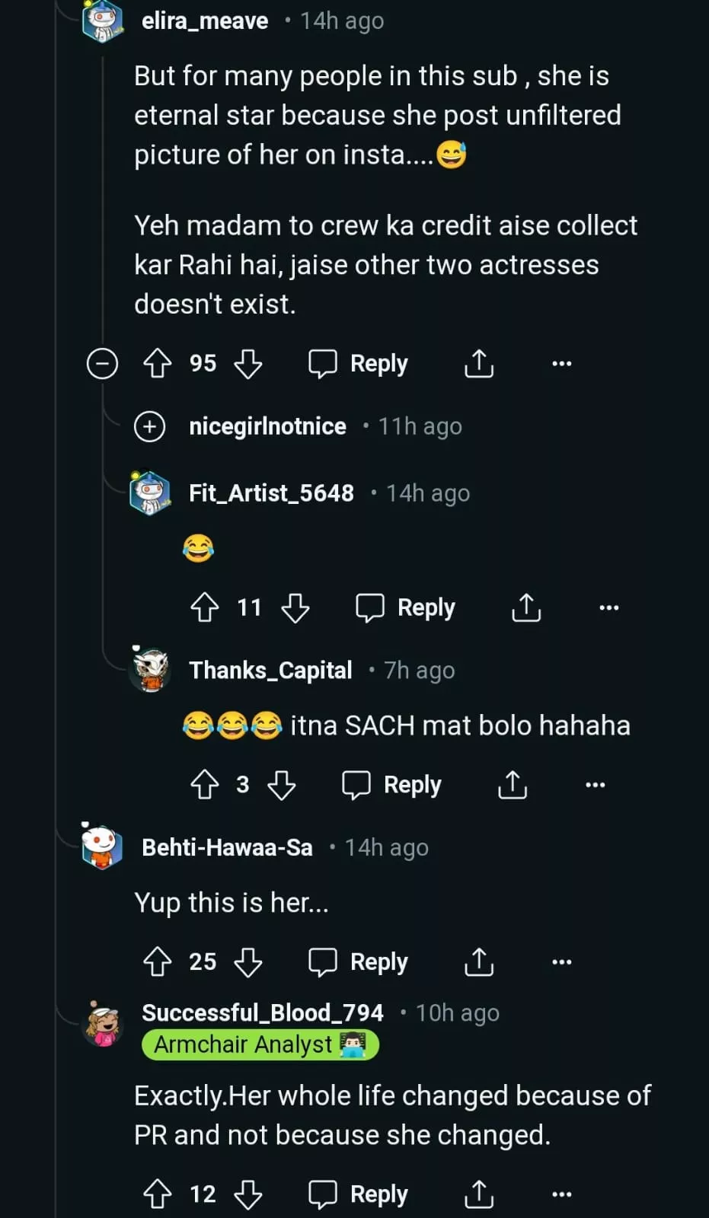Open Behti-Hawaa-Sa's username link

coord(227,848)
